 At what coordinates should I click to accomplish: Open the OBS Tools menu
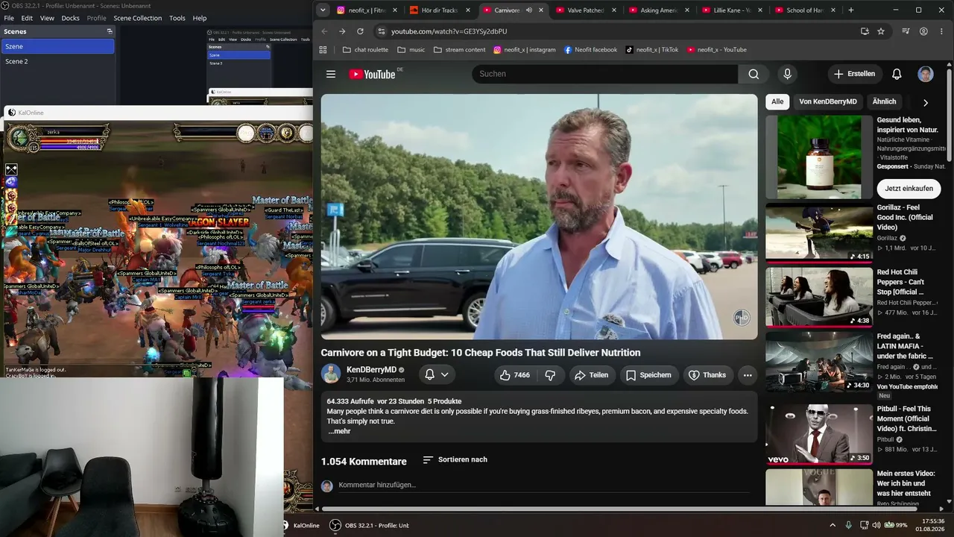[177, 18]
